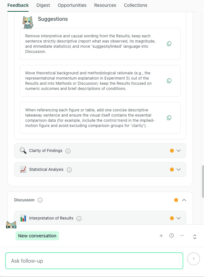Click the magnifier icon beside Clarity of Findings
Screen dimensions: 204x277
(x=23, y=150)
